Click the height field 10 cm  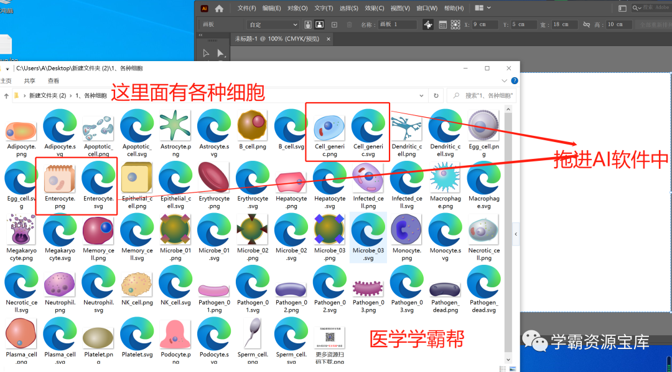click(x=618, y=24)
